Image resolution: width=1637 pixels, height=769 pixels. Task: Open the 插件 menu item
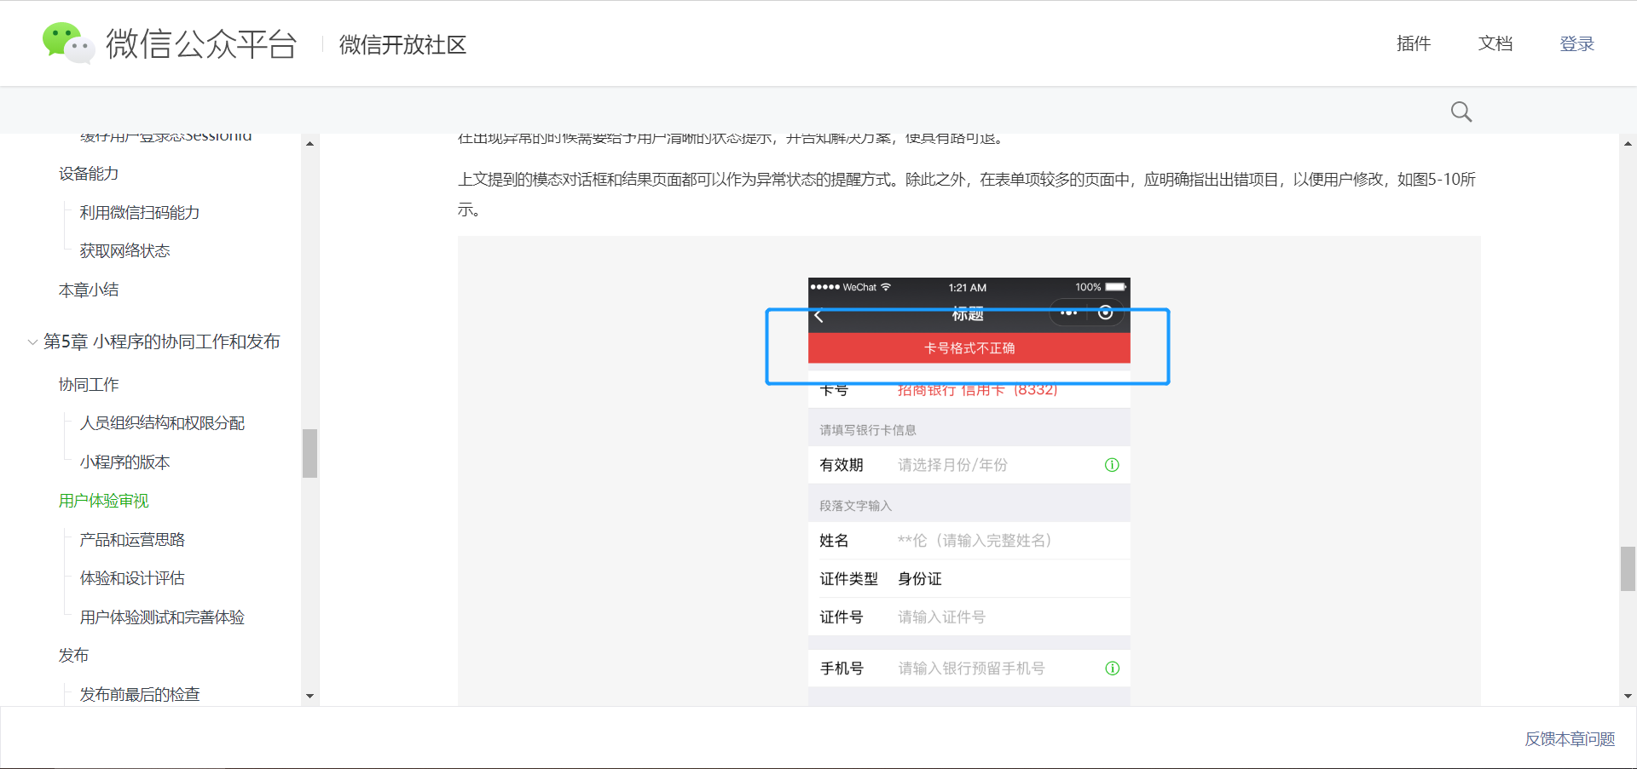click(1414, 43)
